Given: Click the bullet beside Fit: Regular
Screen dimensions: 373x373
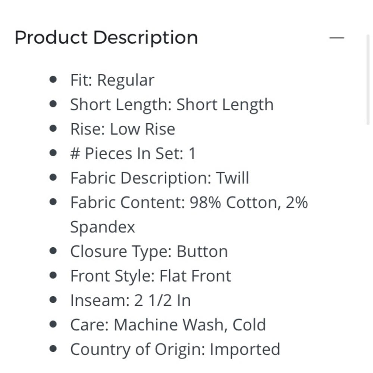Looking at the screenshot, I should (53, 79).
